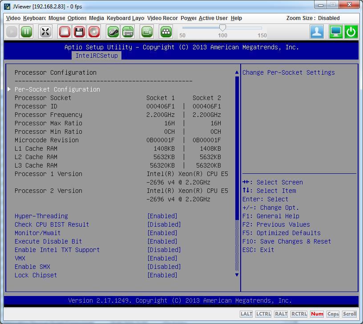Image resolution: width=363 pixels, height=324 pixels.
Task: Click the 50 mark on zoom slider
Action: (x=182, y=36)
